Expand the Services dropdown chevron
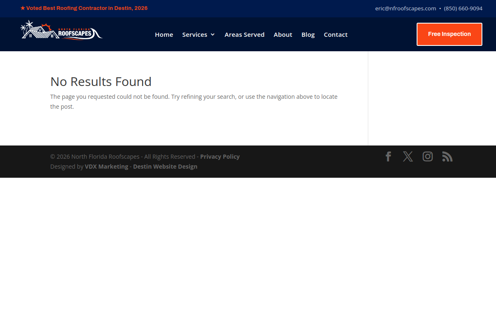 point(212,35)
